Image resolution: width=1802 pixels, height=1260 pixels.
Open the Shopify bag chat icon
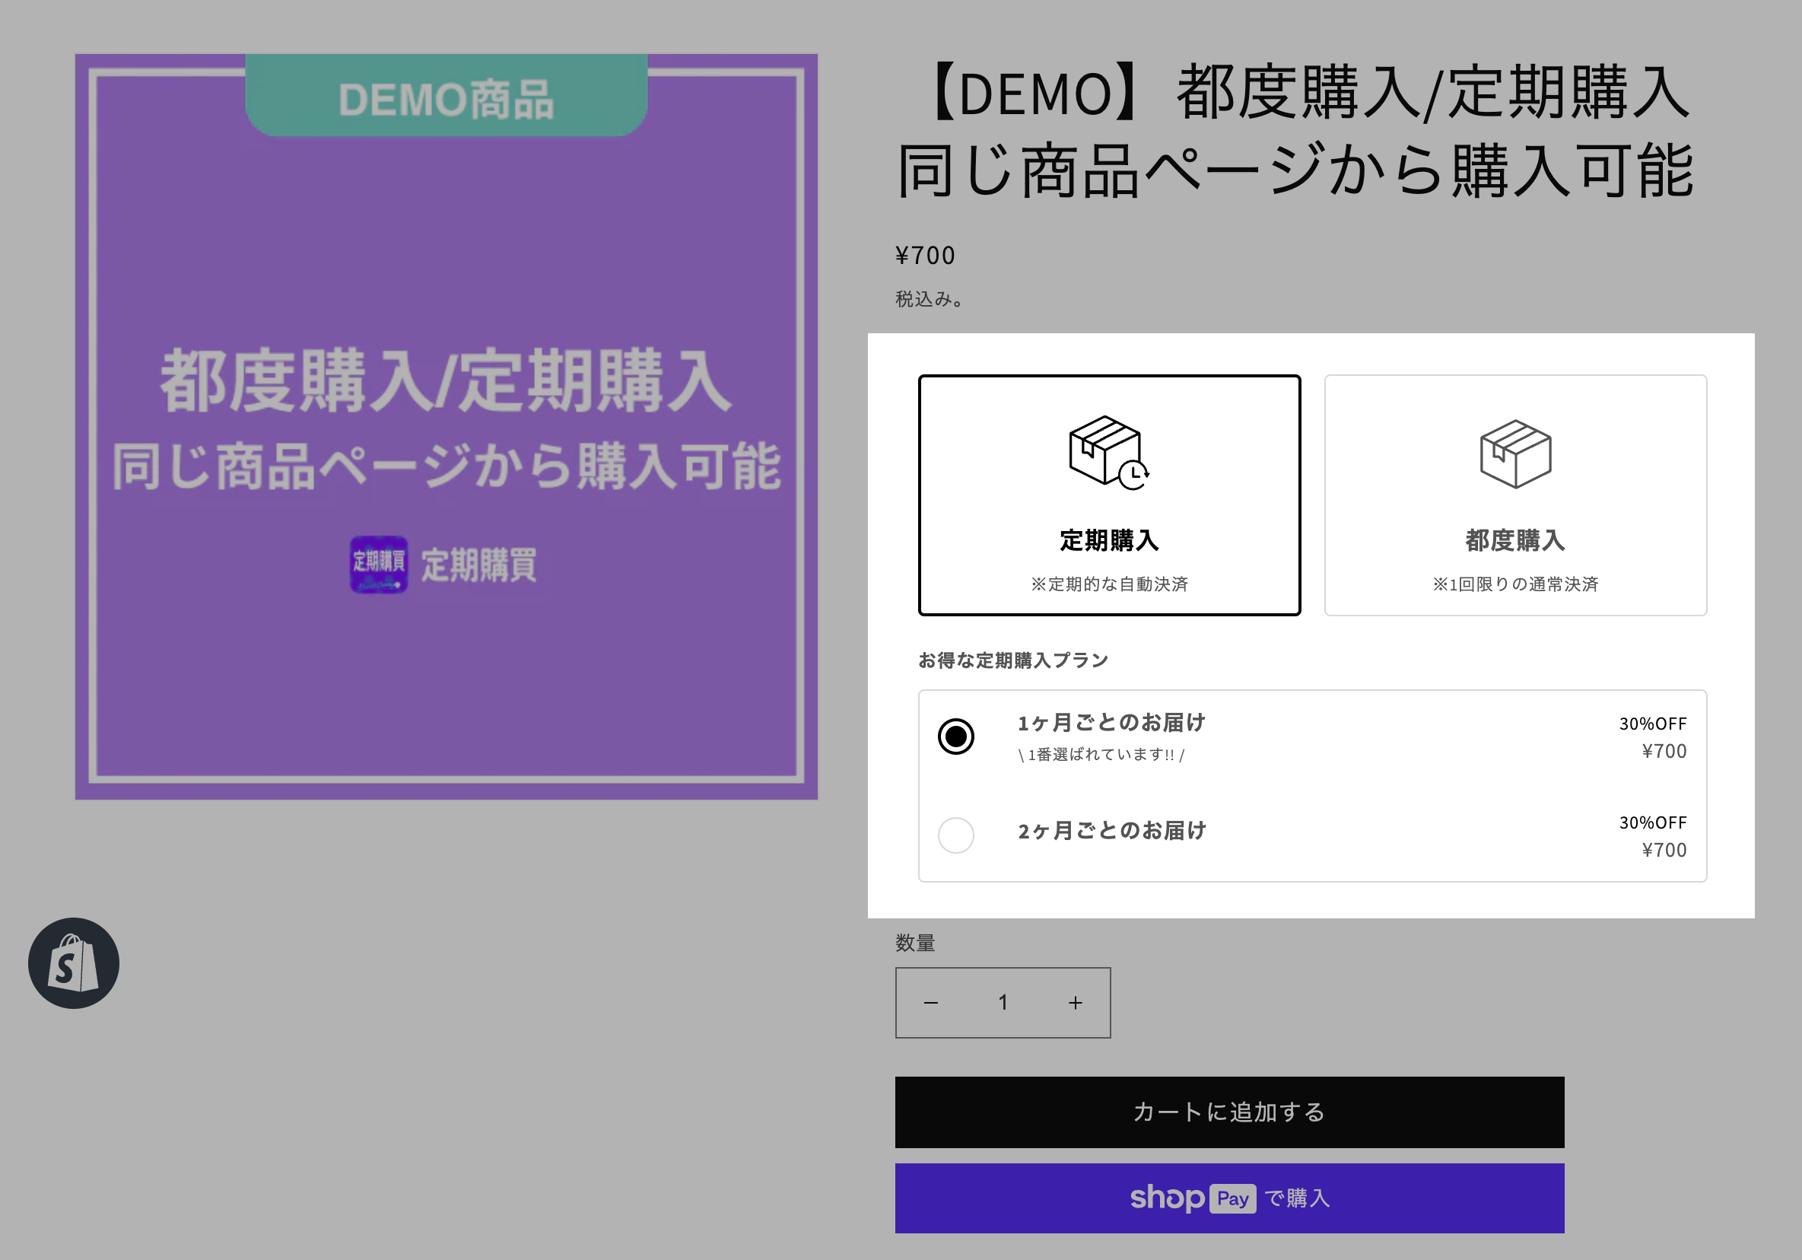[74, 963]
